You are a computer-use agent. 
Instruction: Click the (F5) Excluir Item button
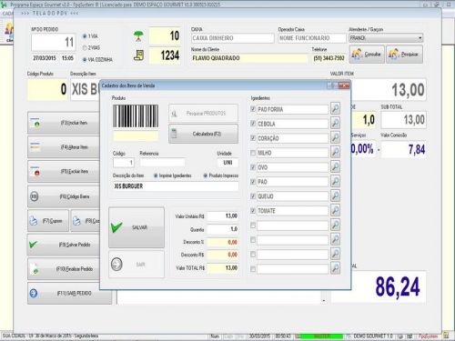pyautogui.click(x=64, y=172)
